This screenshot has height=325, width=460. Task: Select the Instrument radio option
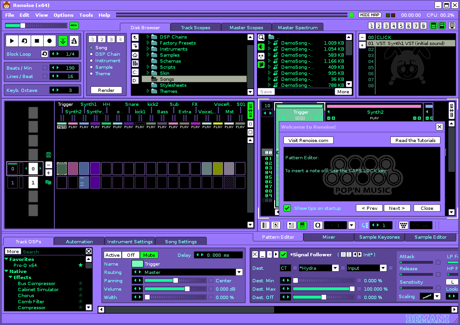(92, 61)
